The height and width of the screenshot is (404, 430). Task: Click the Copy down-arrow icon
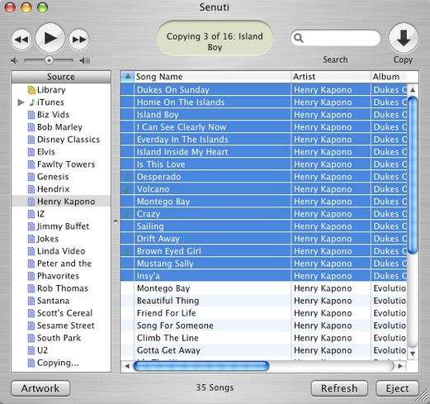click(x=404, y=38)
